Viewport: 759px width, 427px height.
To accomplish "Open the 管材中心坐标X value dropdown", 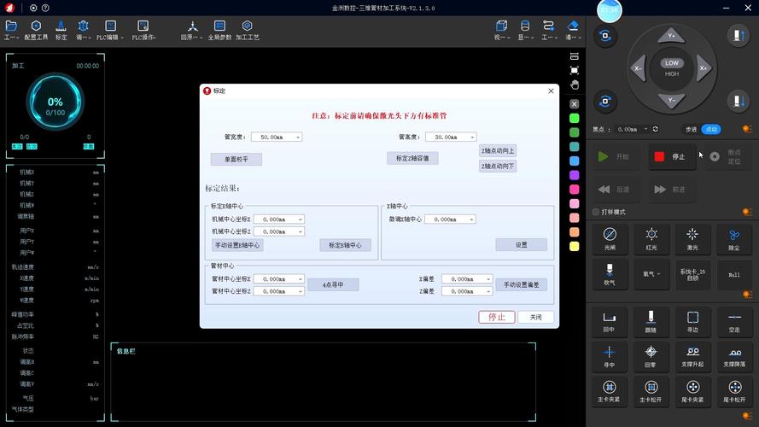I will point(301,279).
